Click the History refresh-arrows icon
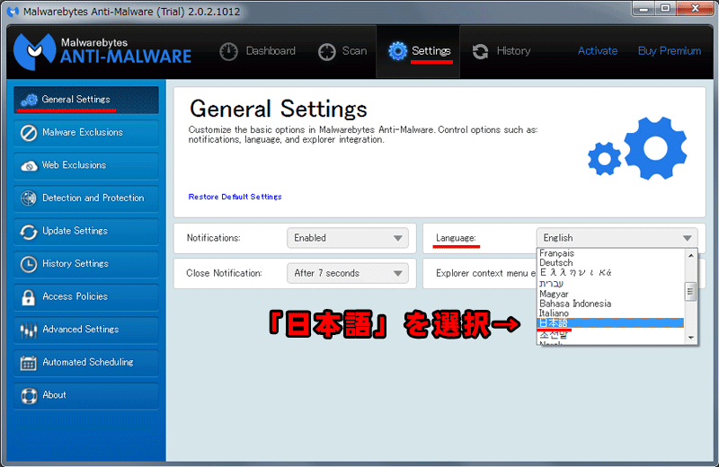 pos(480,51)
